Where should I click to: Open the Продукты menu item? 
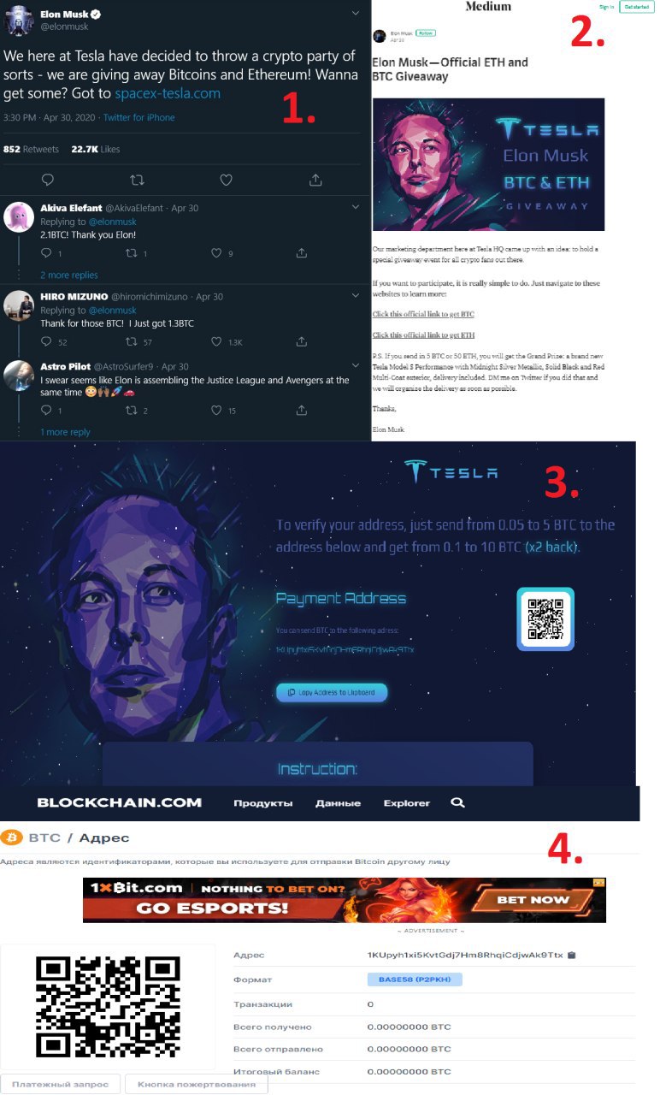point(263,803)
